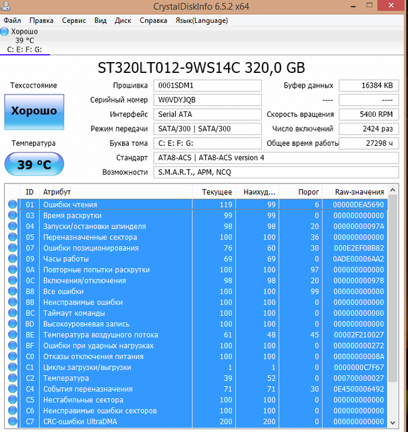Select the C: E: F: G: disk tab
This screenshot has height=432, width=408.
(24, 40)
